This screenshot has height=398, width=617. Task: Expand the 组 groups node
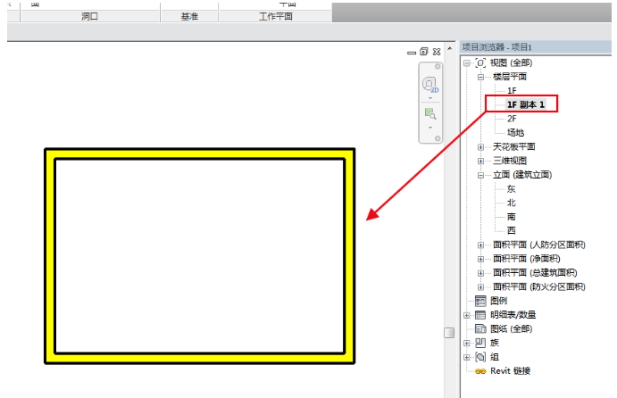(x=467, y=357)
